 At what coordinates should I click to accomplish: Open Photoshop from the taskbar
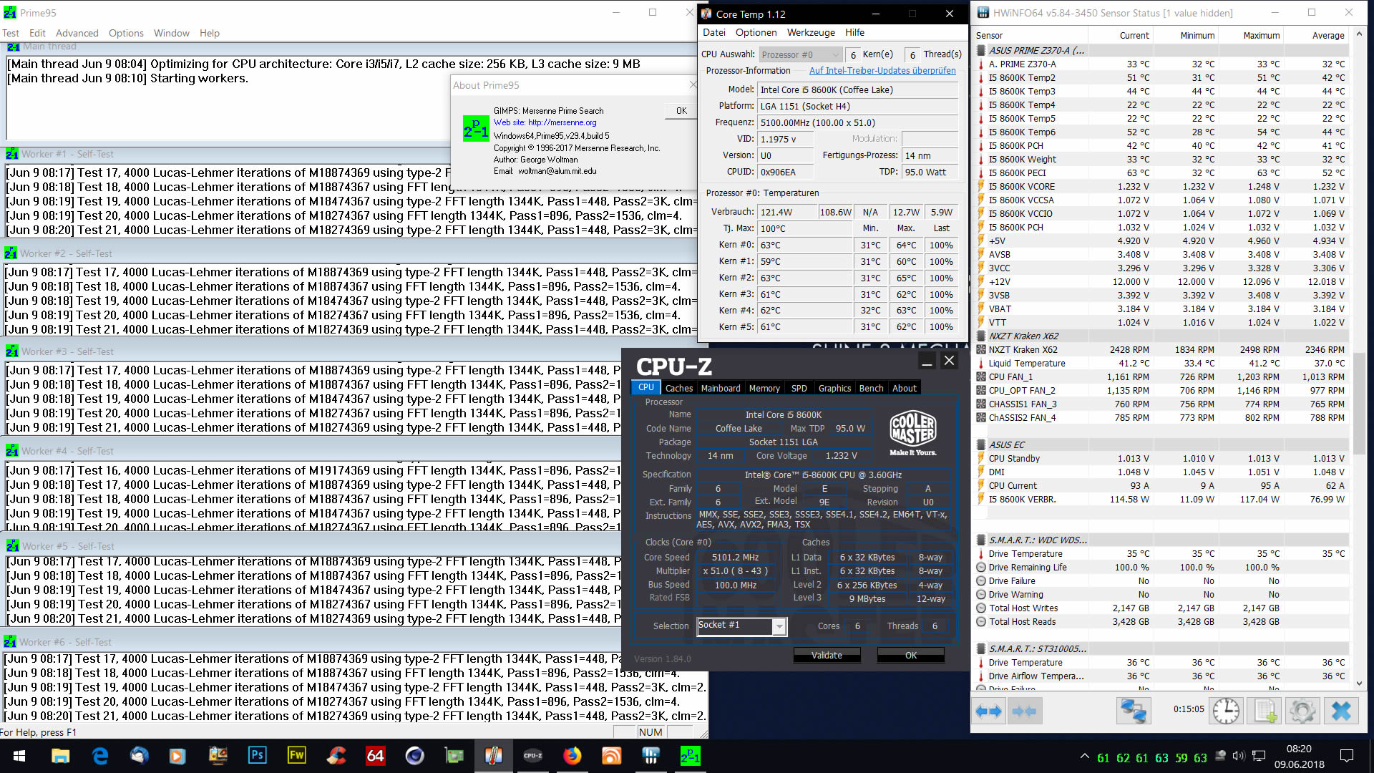257,756
